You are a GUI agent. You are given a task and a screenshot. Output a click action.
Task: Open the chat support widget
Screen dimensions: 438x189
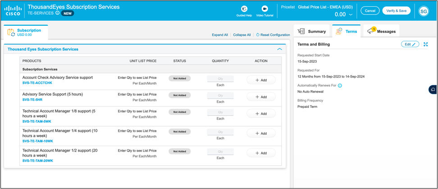[x=433, y=90]
